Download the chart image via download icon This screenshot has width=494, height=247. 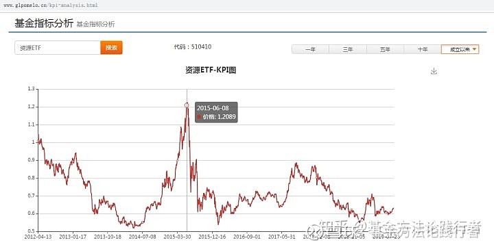434,71
